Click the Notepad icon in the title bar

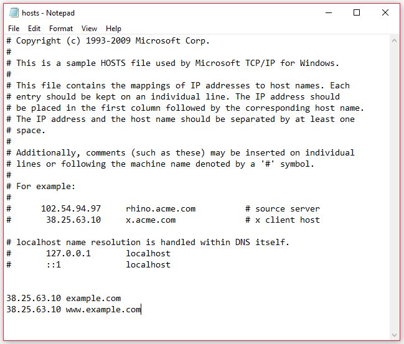tap(13, 12)
